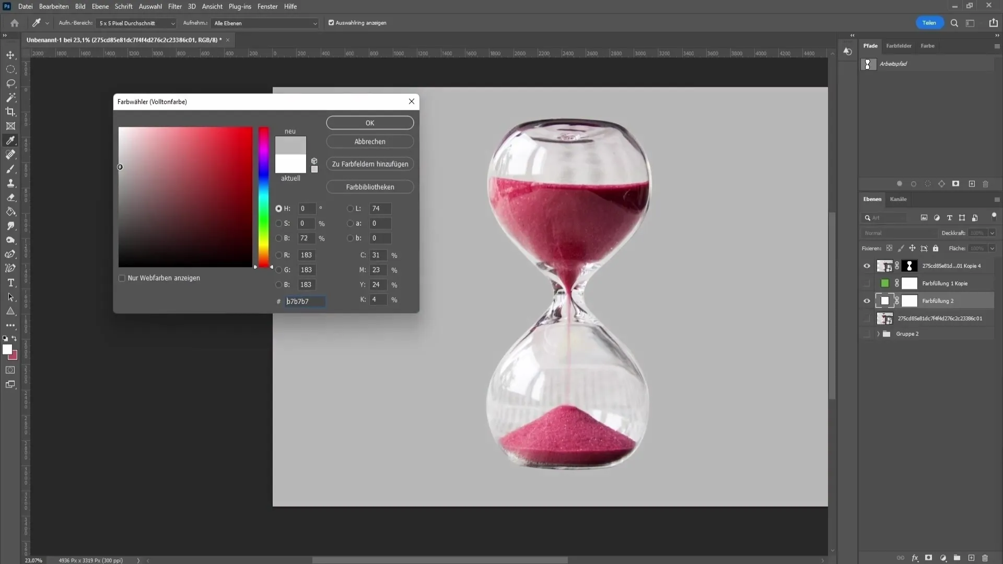1003x564 pixels.
Task: Select the Move tool at top
Action: pos(10,54)
